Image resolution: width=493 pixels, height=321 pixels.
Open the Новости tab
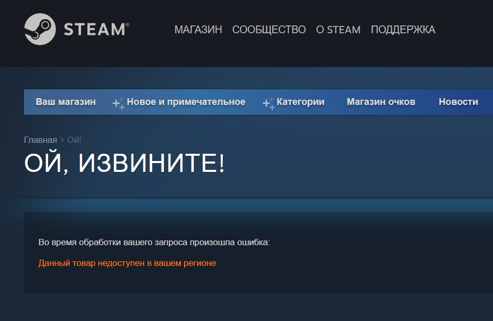[458, 102]
